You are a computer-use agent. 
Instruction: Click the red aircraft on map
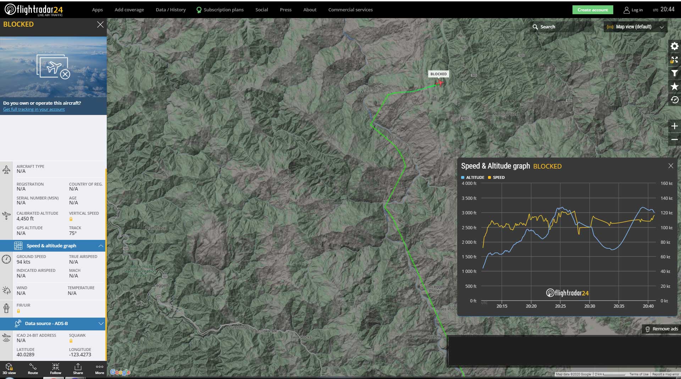coord(440,83)
